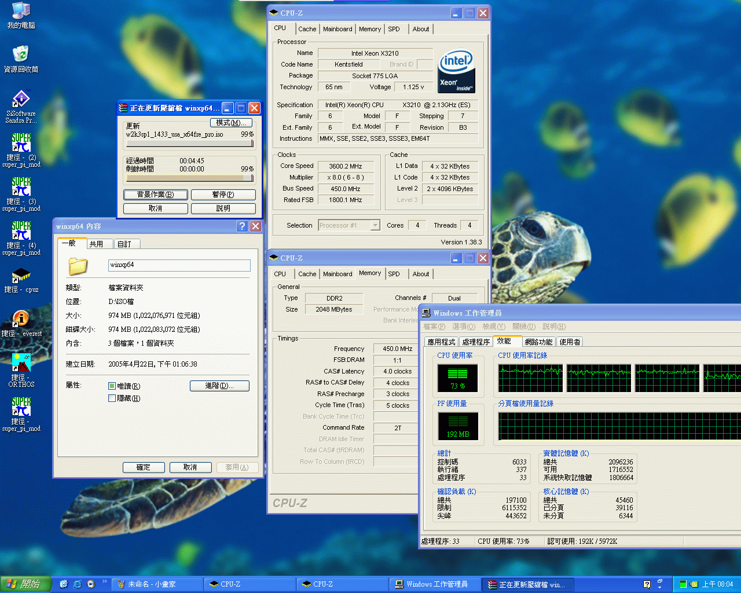Screen dimensions: 741x593
Task: Click the PF usage 192 MB gauge
Action: pos(457,426)
